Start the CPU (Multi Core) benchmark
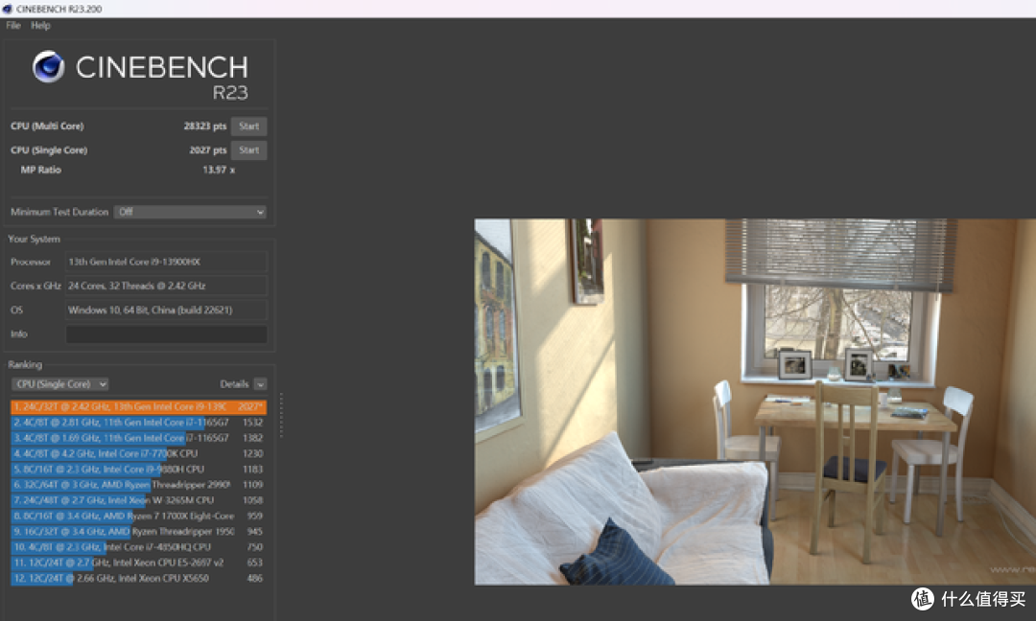 coord(248,126)
